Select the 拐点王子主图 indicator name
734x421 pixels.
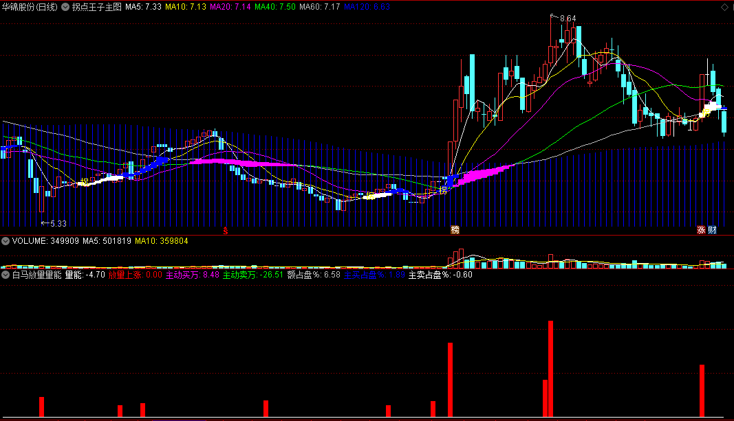click(x=97, y=7)
